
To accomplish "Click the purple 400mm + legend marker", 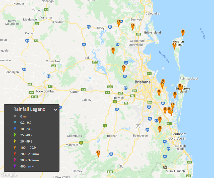I will tap(15, 166).
